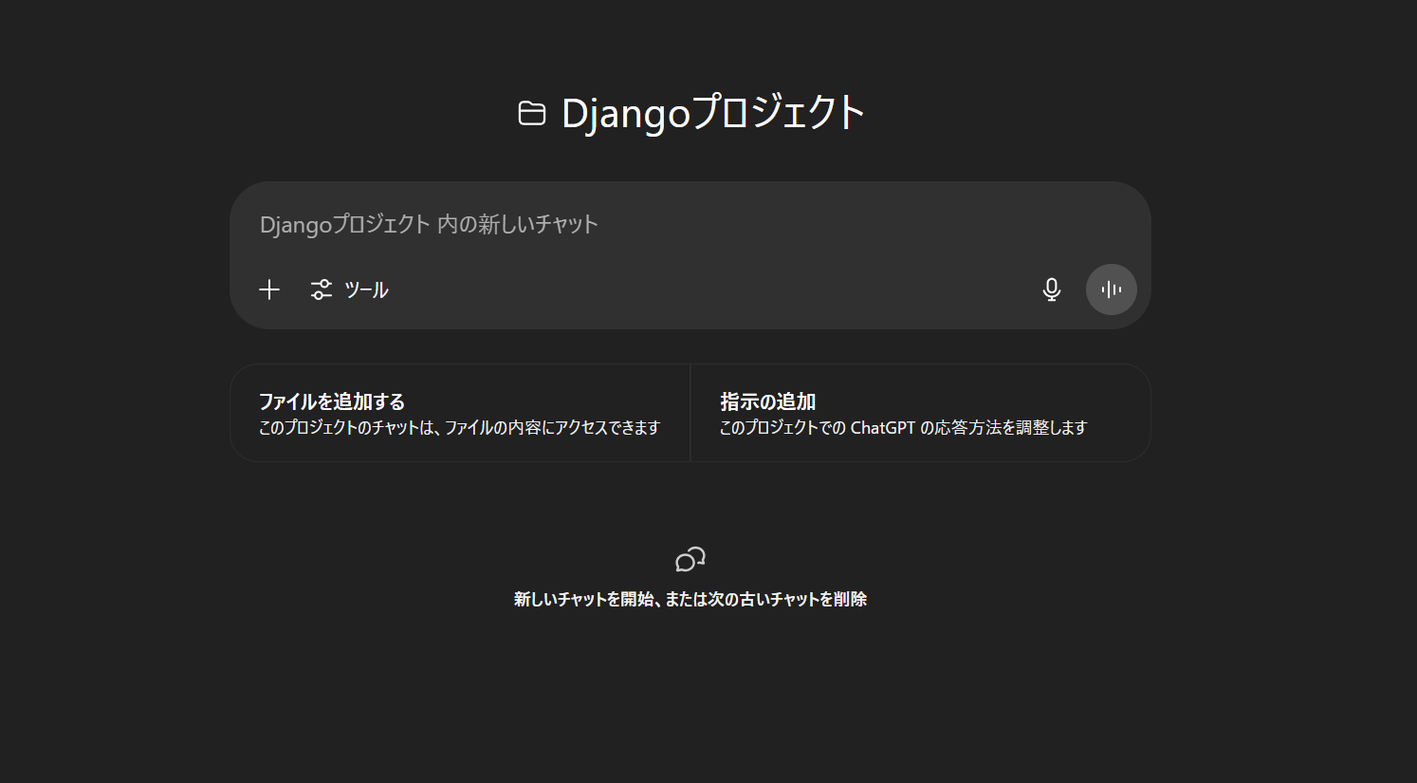Click the 新しいチャットを開始 empty-state message

click(690, 599)
